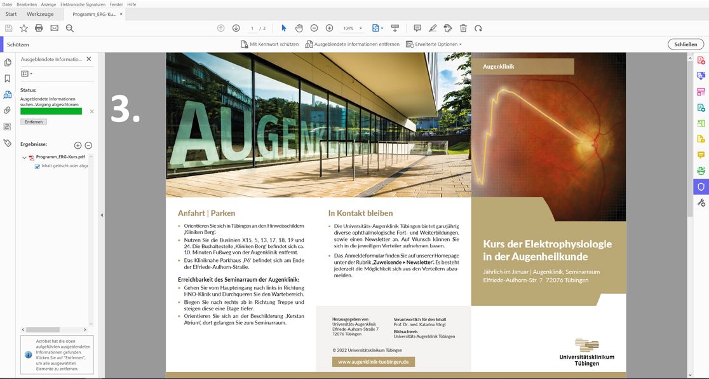The image size is (709, 379).
Task: Collapse the left navigation pane arrow
Action: (x=102, y=215)
